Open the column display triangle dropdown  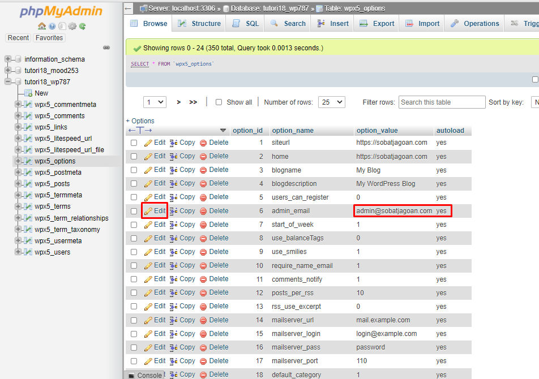(x=223, y=131)
